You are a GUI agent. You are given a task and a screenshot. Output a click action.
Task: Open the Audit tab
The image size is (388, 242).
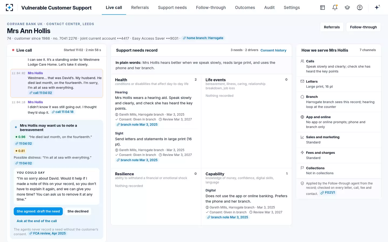269,8
